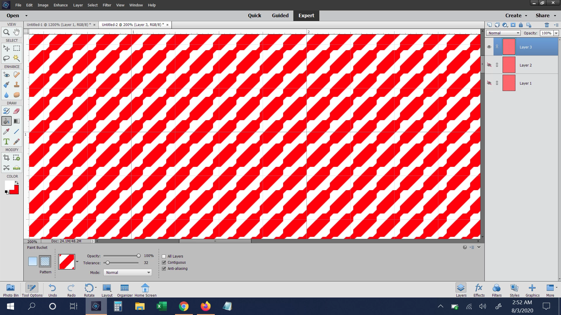
Task: Enable the All Layers checkbox
Action: tap(164, 256)
